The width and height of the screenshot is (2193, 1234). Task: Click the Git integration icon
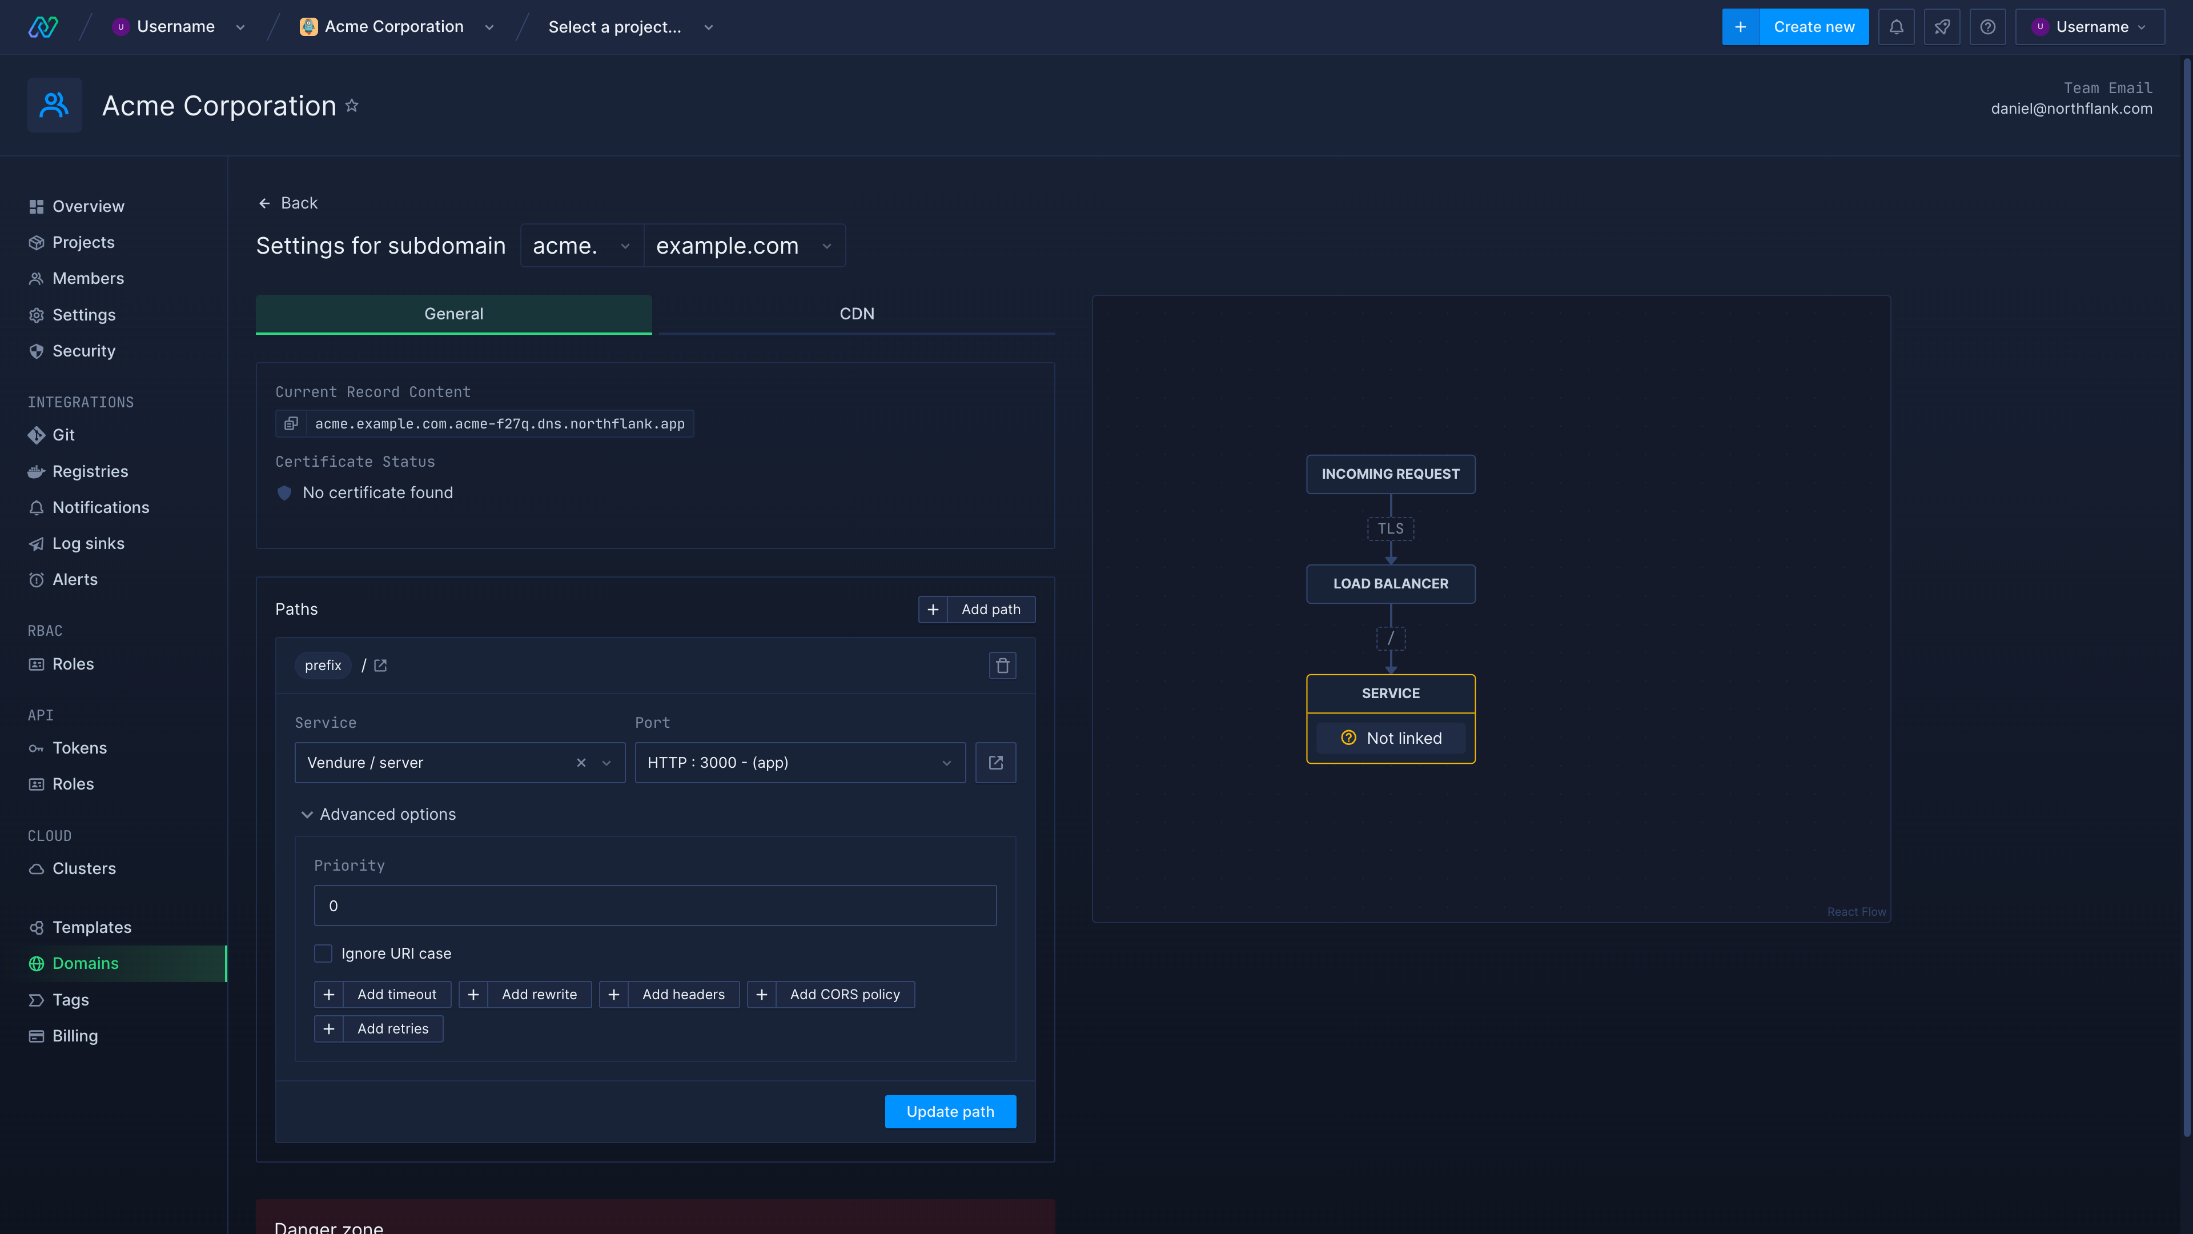tap(36, 434)
